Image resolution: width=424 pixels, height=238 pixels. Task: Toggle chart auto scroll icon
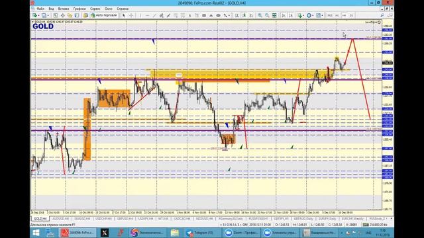pyautogui.click(x=284, y=15)
